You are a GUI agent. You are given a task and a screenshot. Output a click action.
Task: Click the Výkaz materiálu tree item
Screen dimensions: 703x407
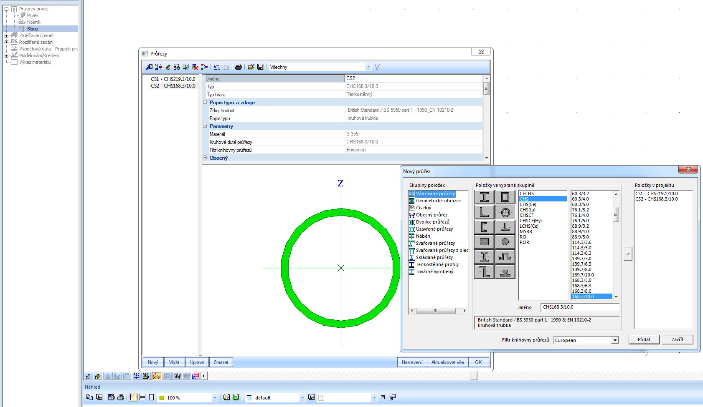point(35,62)
